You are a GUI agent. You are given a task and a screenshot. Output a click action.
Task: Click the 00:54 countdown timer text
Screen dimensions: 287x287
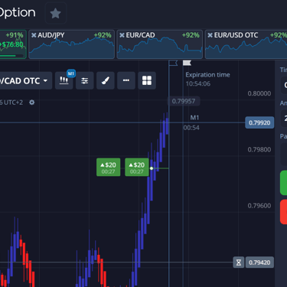click(191, 128)
